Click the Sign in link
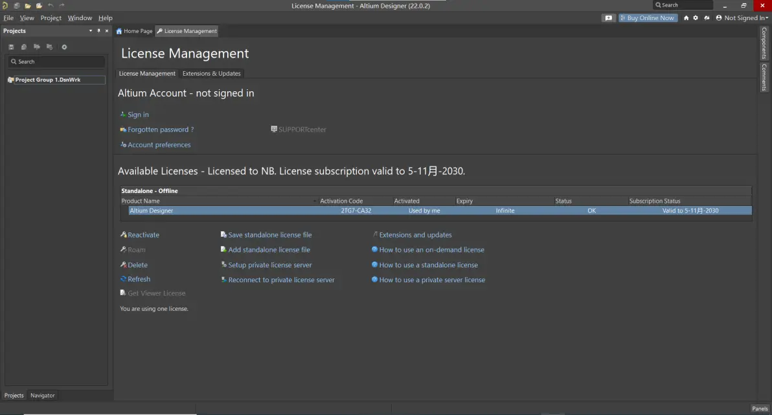The image size is (772, 415). 138,114
